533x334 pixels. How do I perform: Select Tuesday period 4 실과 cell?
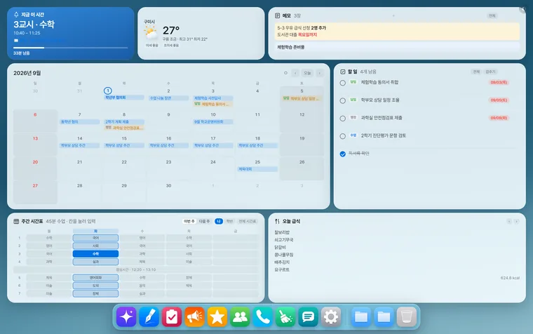95,262
